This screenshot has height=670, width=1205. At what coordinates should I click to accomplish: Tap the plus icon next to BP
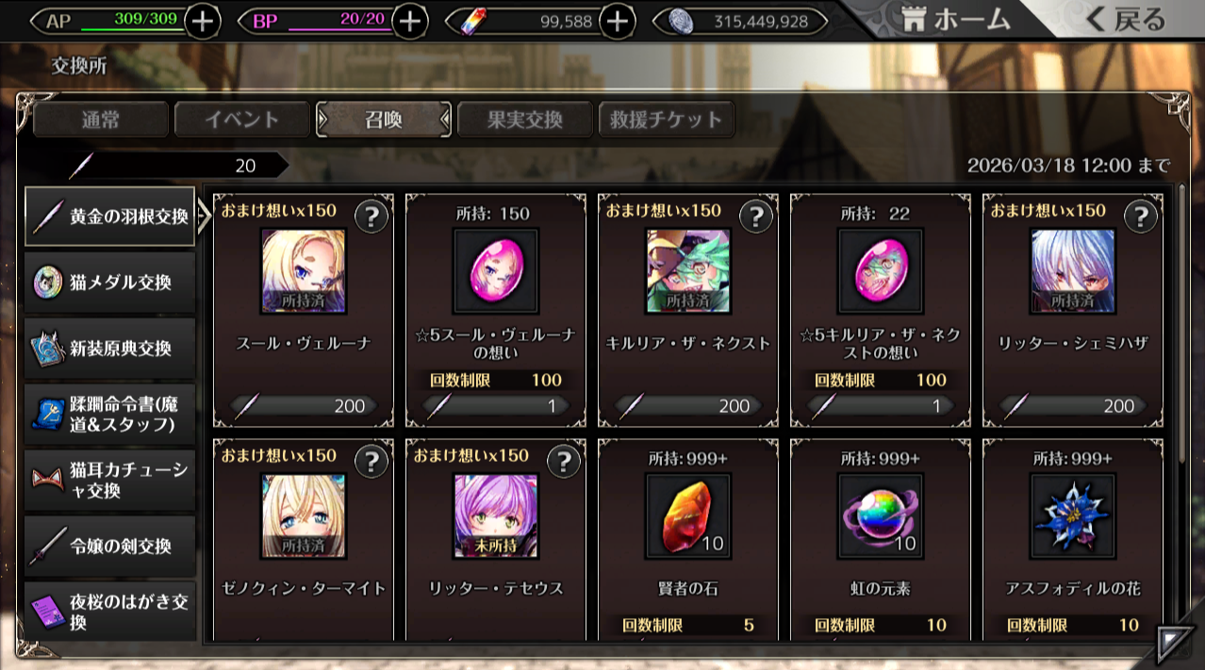[409, 21]
